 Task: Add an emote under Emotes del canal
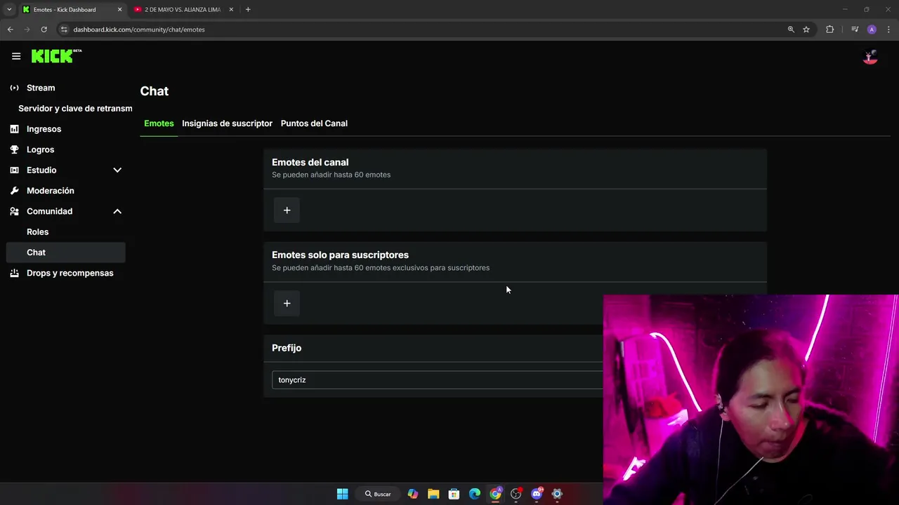click(287, 210)
